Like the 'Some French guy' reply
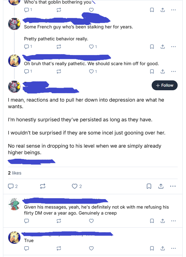This screenshot has width=186, height=257. tap(91, 47)
